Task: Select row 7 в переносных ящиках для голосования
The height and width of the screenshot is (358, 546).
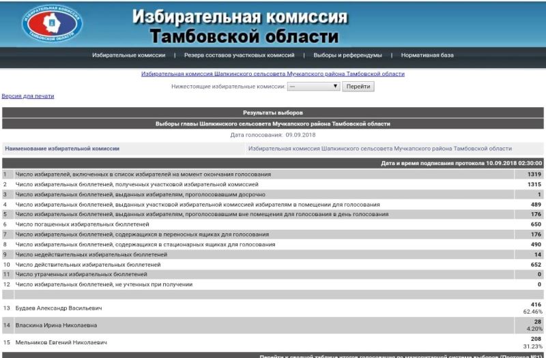Action: [x=272, y=234]
